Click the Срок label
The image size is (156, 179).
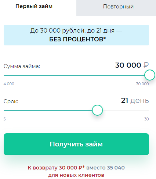(11, 101)
